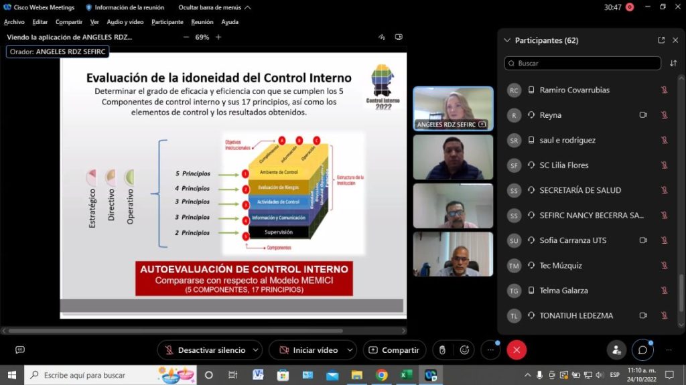Screen dimensions: 686x385
Task: Open the reactions smiley icon
Action: point(464,350)
